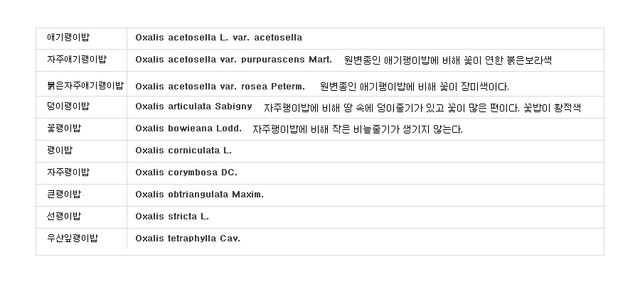Click the 큰괭이밥 name cell
This screenshot has width=640, height=284.
click(x=64, y=195)
